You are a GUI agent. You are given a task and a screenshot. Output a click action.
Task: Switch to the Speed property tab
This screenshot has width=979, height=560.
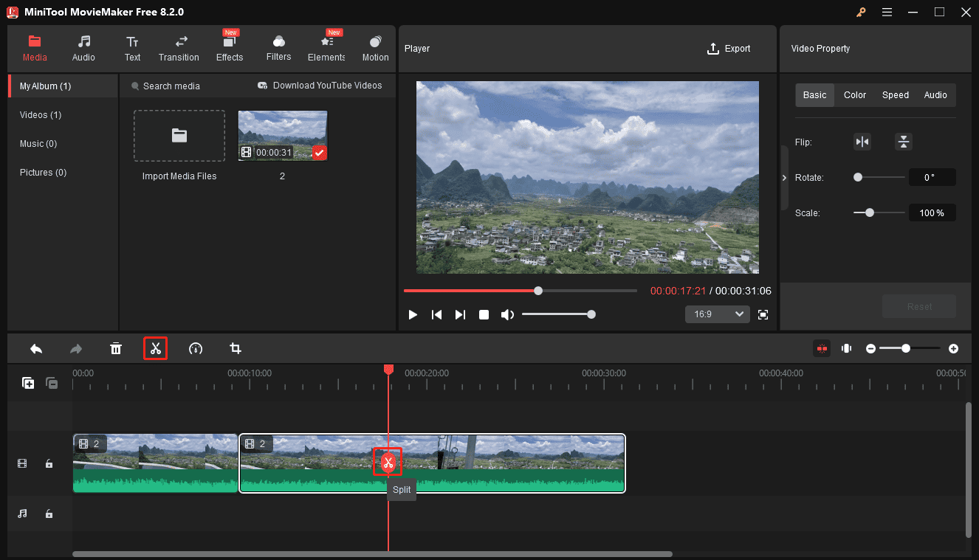pos(896,95)
